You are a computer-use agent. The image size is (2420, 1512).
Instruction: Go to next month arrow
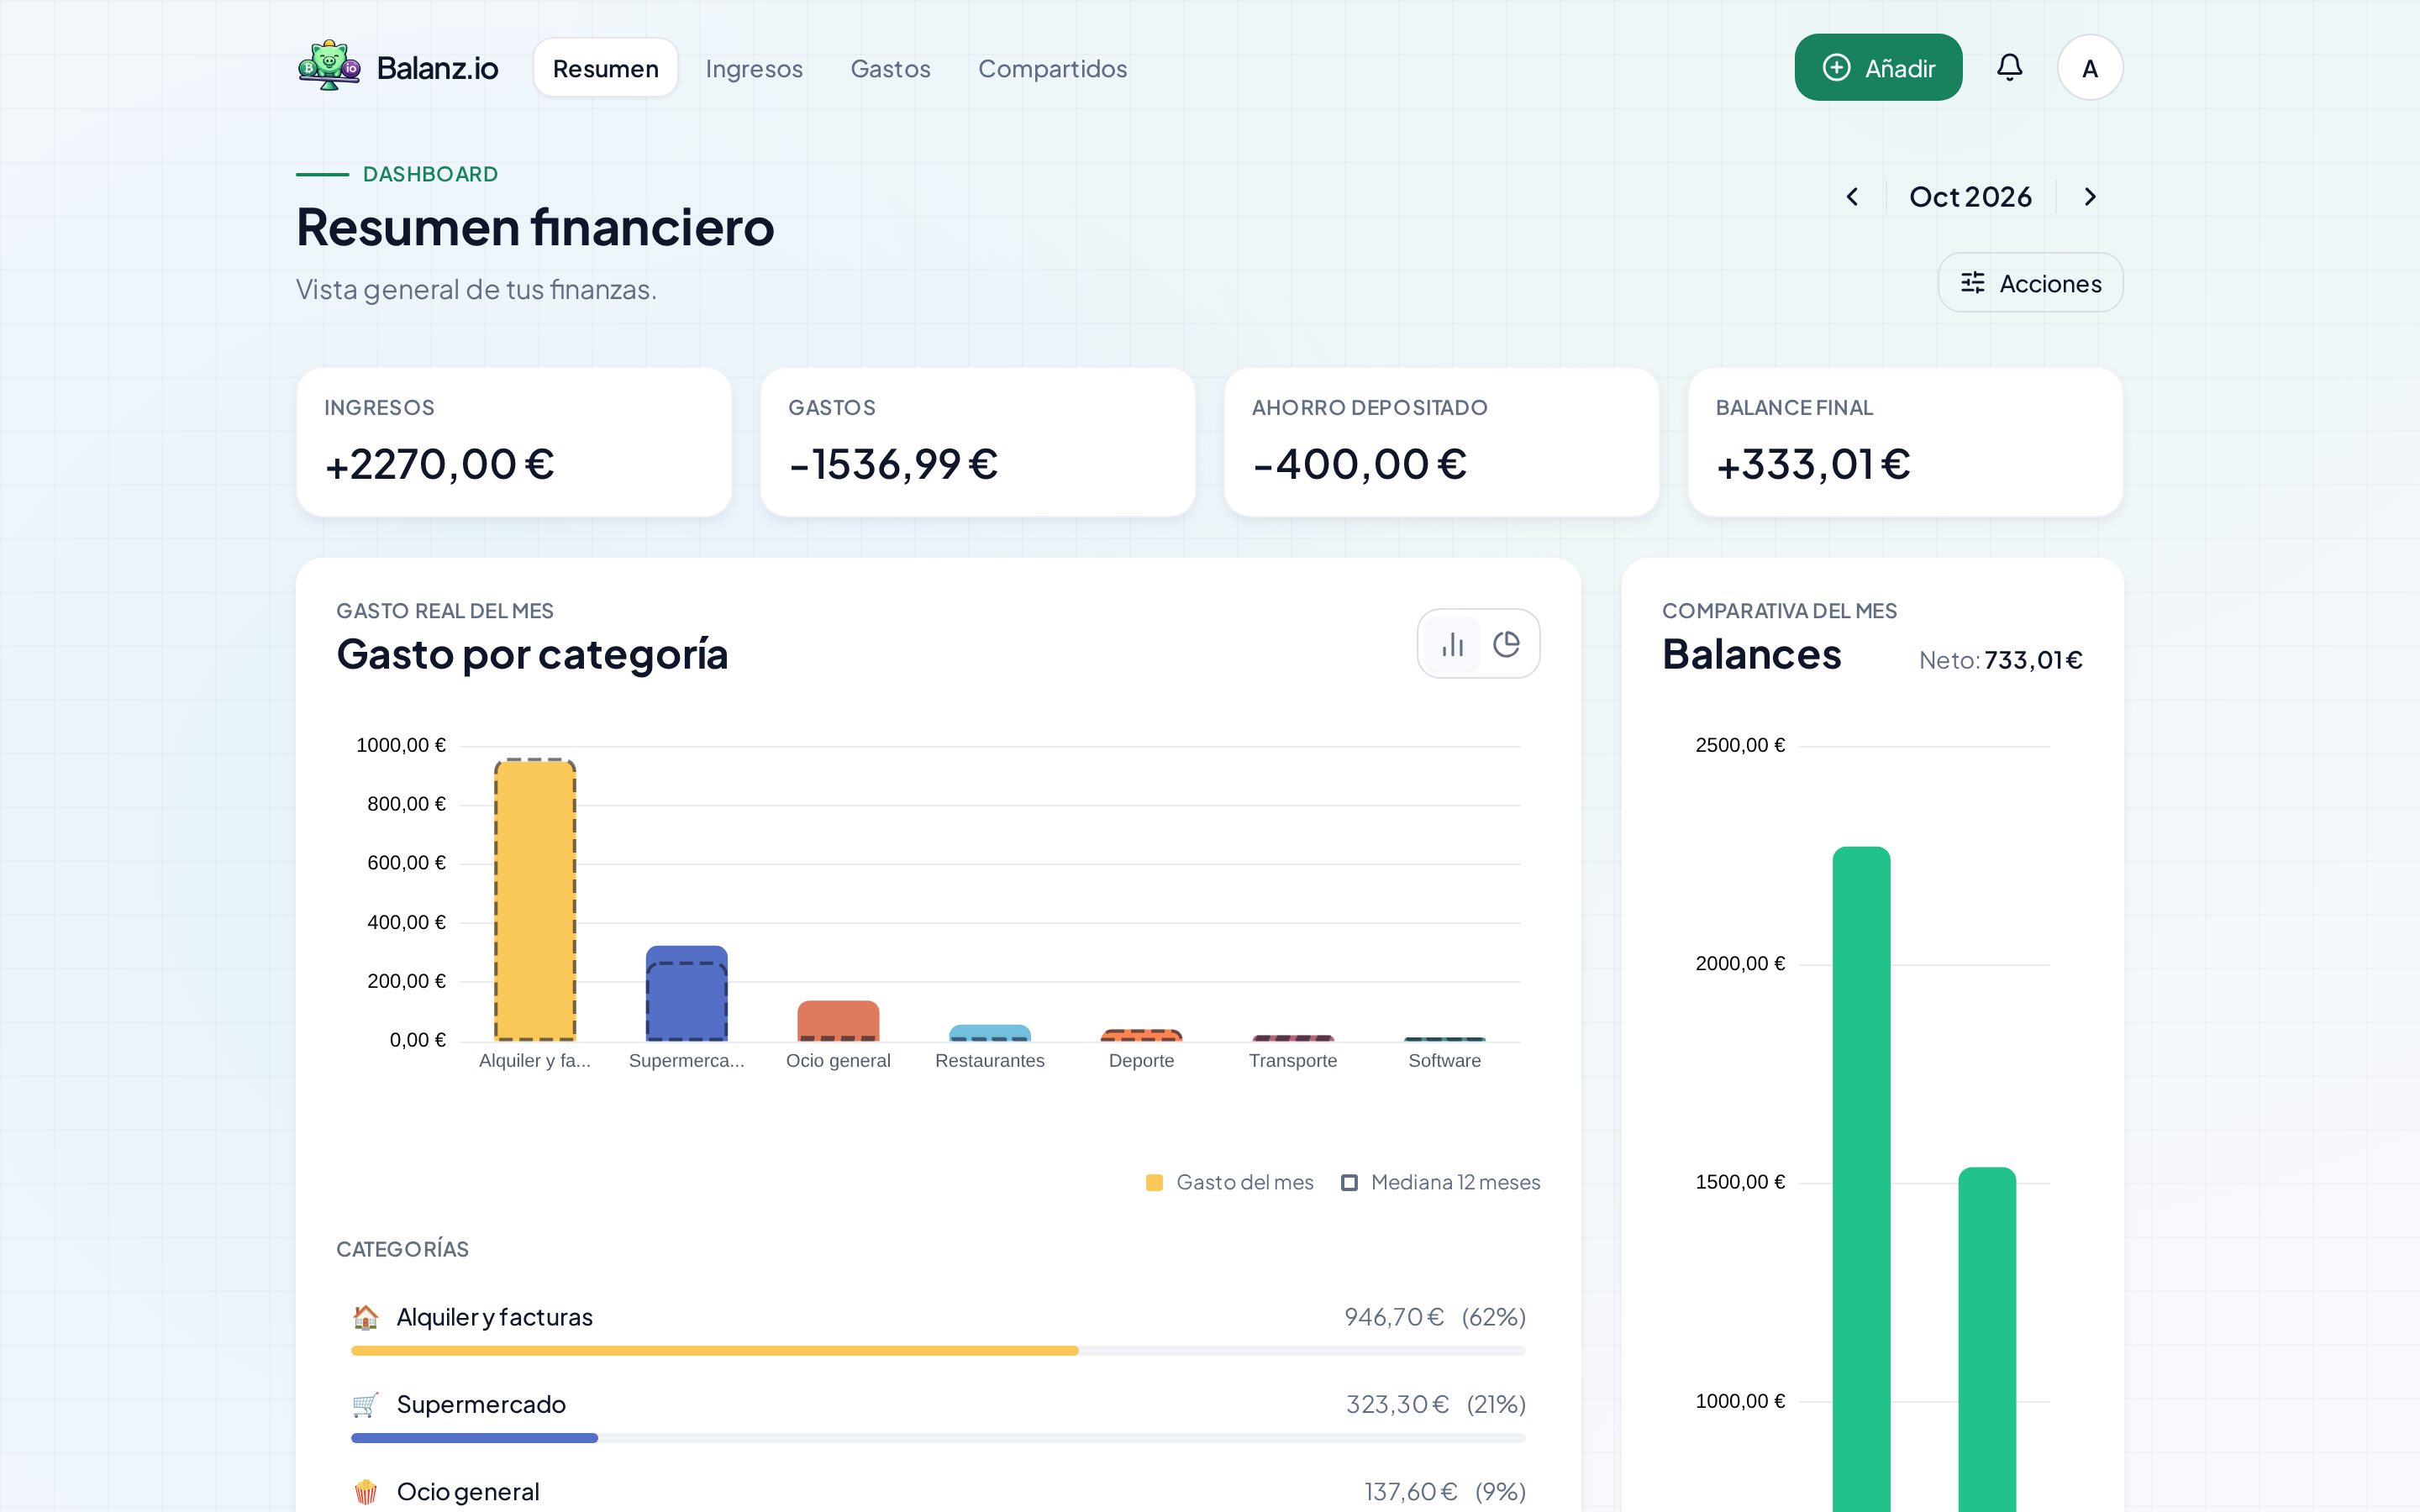(2089, 197)
